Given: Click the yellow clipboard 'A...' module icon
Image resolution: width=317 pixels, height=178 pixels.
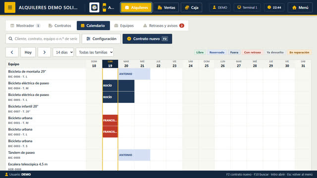Looking at the screenshot, I should [x=108, y=7].
